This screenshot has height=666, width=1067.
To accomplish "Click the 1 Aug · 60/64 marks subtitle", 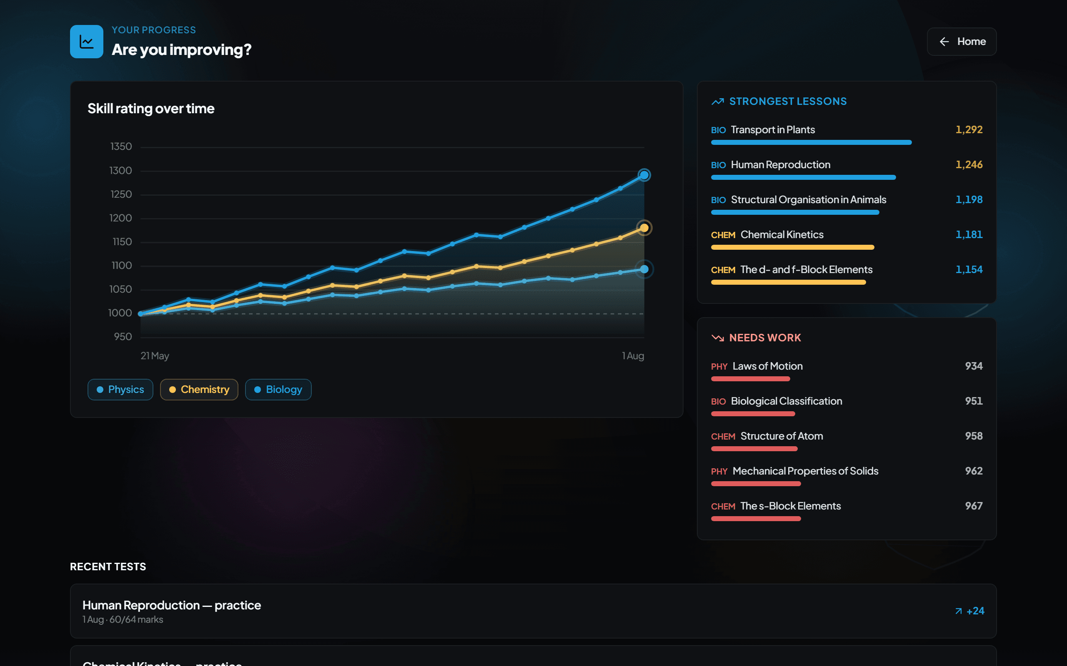I will [123, 620].
